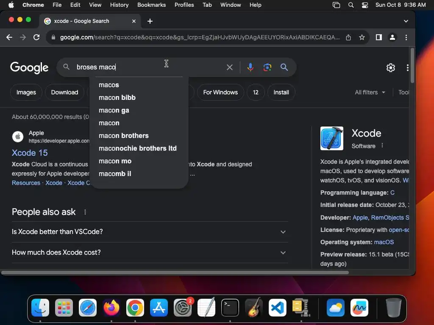Viewport: 434px width, 325px height.
Task: Follow the 'C' programming language link
Action: click(392, 193)
